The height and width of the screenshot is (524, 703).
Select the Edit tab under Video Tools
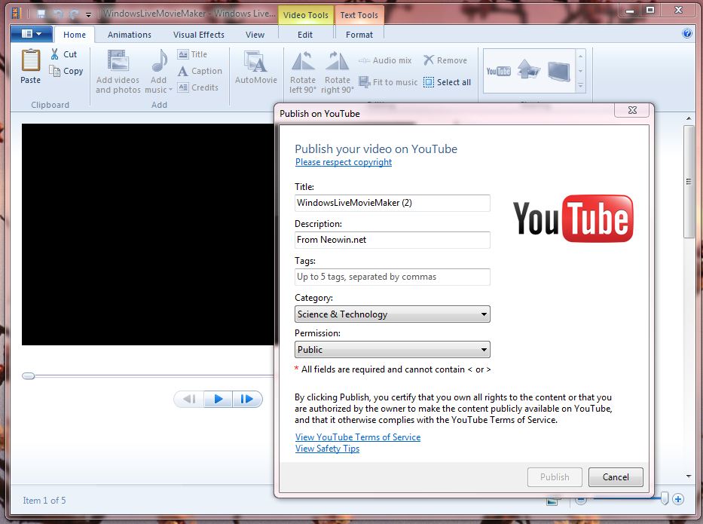point(305,35)
